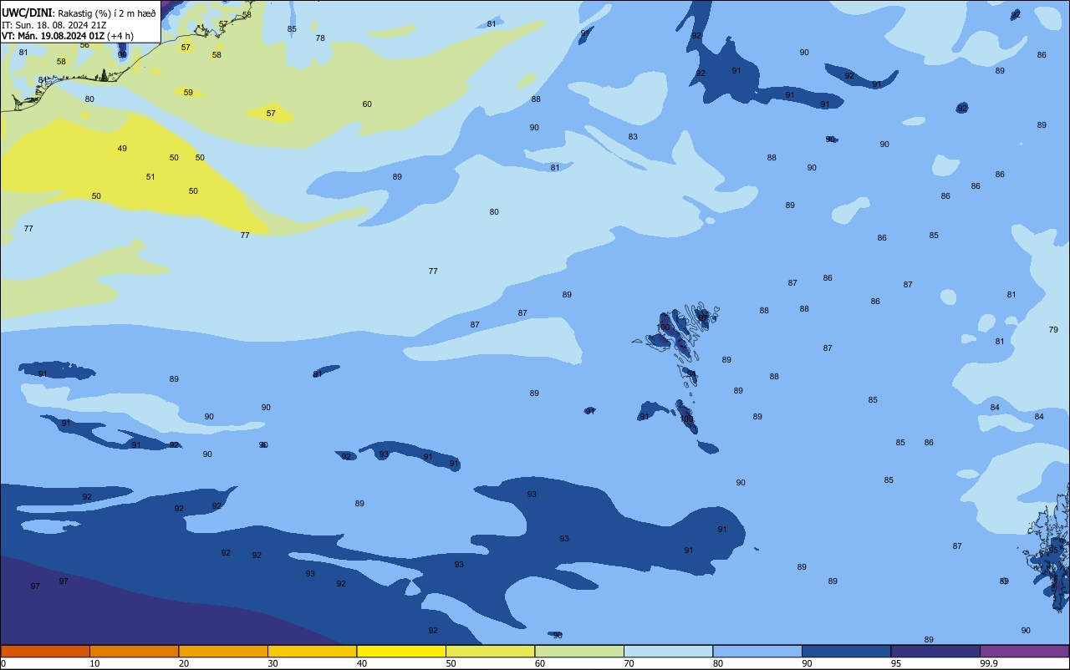
Task: Click the humidity value '79' on the map
Action: point(1053,330)
